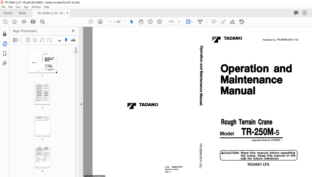Viewport: 312px width, 177px height.
Task: Switch to the Tools tab
Action: (x=22, y=13)
